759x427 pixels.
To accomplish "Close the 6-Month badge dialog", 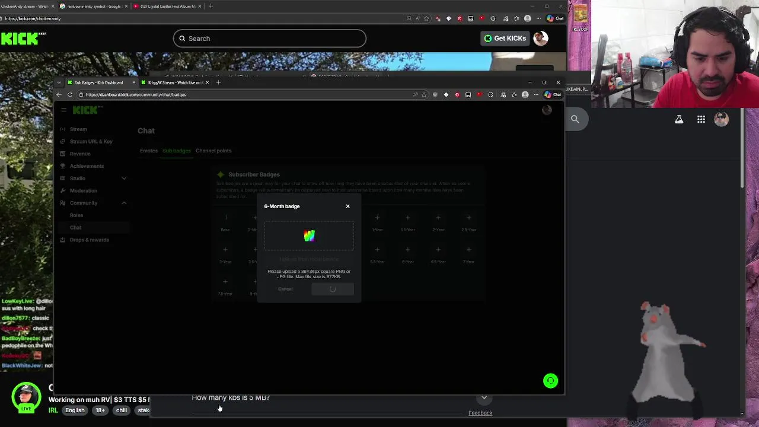I will coord(347,206).
